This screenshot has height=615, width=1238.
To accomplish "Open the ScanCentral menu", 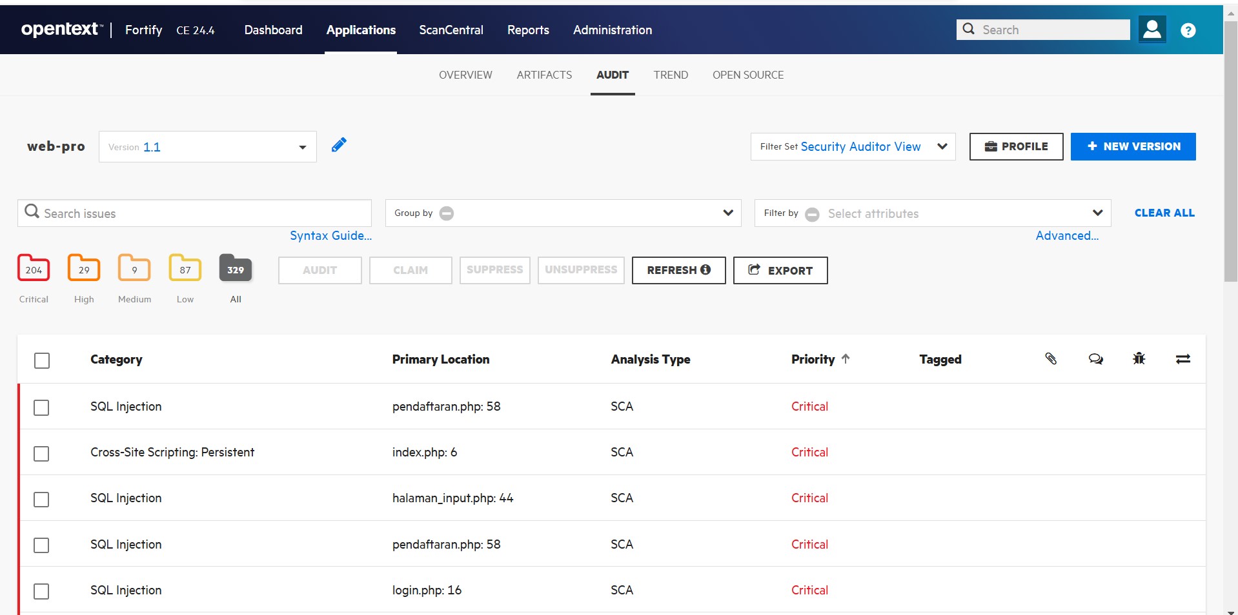I will (451, 30).
